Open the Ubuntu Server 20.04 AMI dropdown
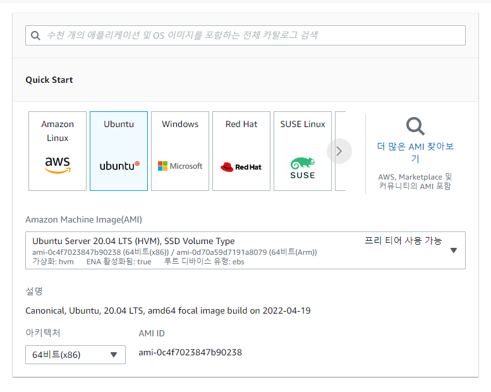This screenshot has width=491, height=392. (245, 250)
